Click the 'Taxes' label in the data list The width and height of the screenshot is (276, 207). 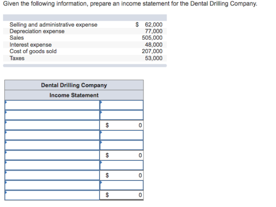17,58
